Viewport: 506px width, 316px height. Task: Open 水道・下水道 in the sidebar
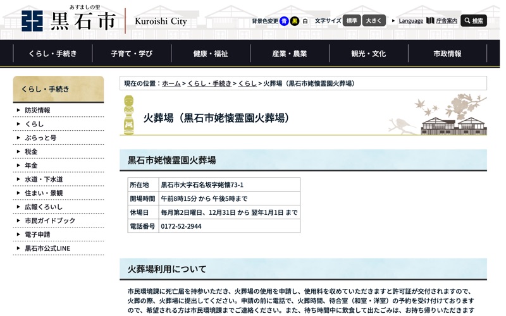pos(44,179)
